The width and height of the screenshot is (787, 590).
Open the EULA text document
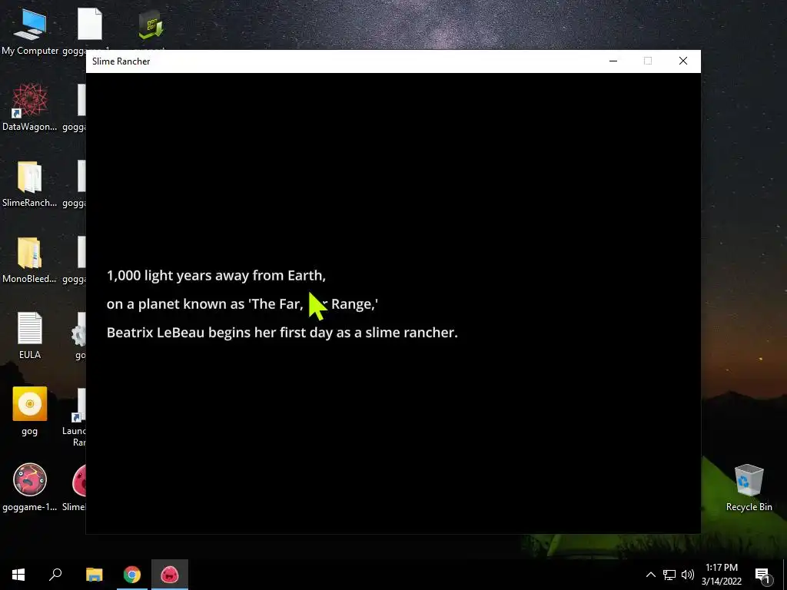coord(30,335)
